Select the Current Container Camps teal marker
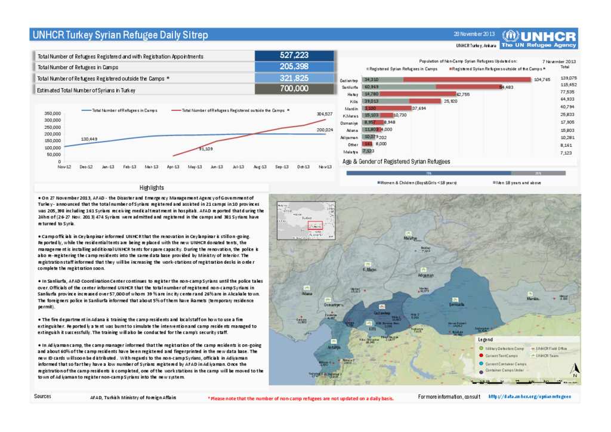 click(481, 364)
